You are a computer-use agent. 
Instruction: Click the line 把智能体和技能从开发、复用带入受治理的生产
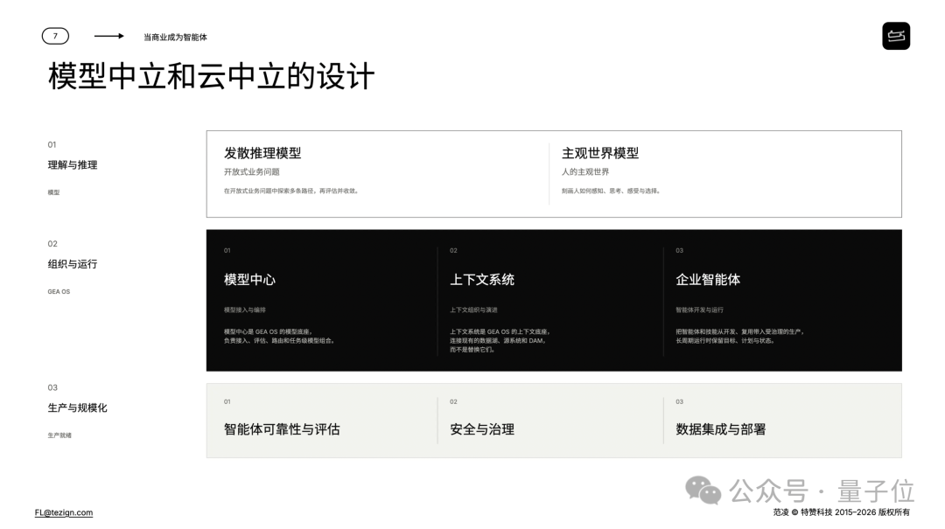pos(740,332)
